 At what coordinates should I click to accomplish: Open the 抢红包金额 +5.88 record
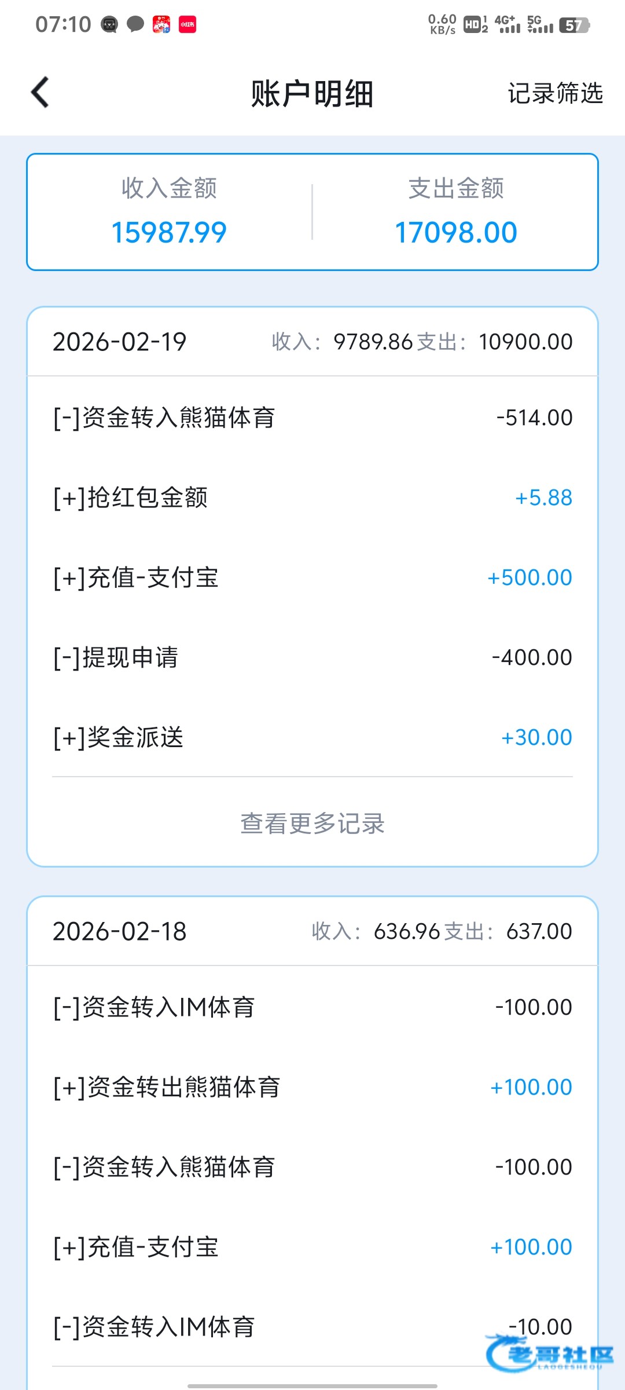coord(312,498)
